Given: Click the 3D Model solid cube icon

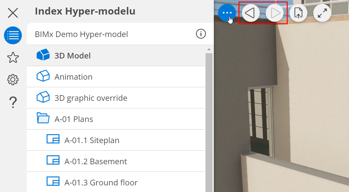Looking at the screenshot, I should (43, 55).
